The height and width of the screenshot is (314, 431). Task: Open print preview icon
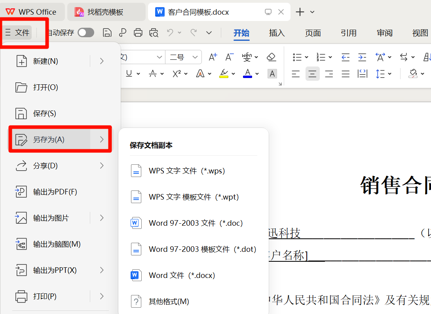(154, 32)
